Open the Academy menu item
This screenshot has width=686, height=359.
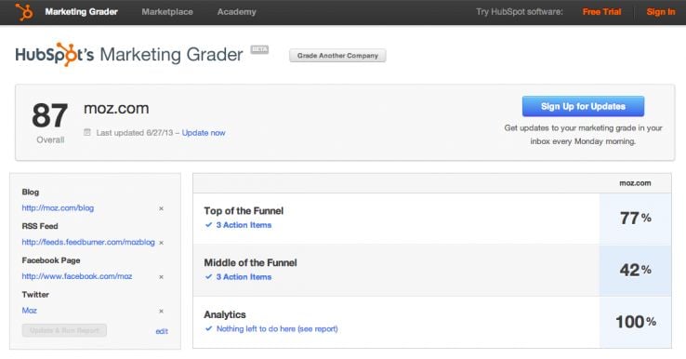click(237, 12)
